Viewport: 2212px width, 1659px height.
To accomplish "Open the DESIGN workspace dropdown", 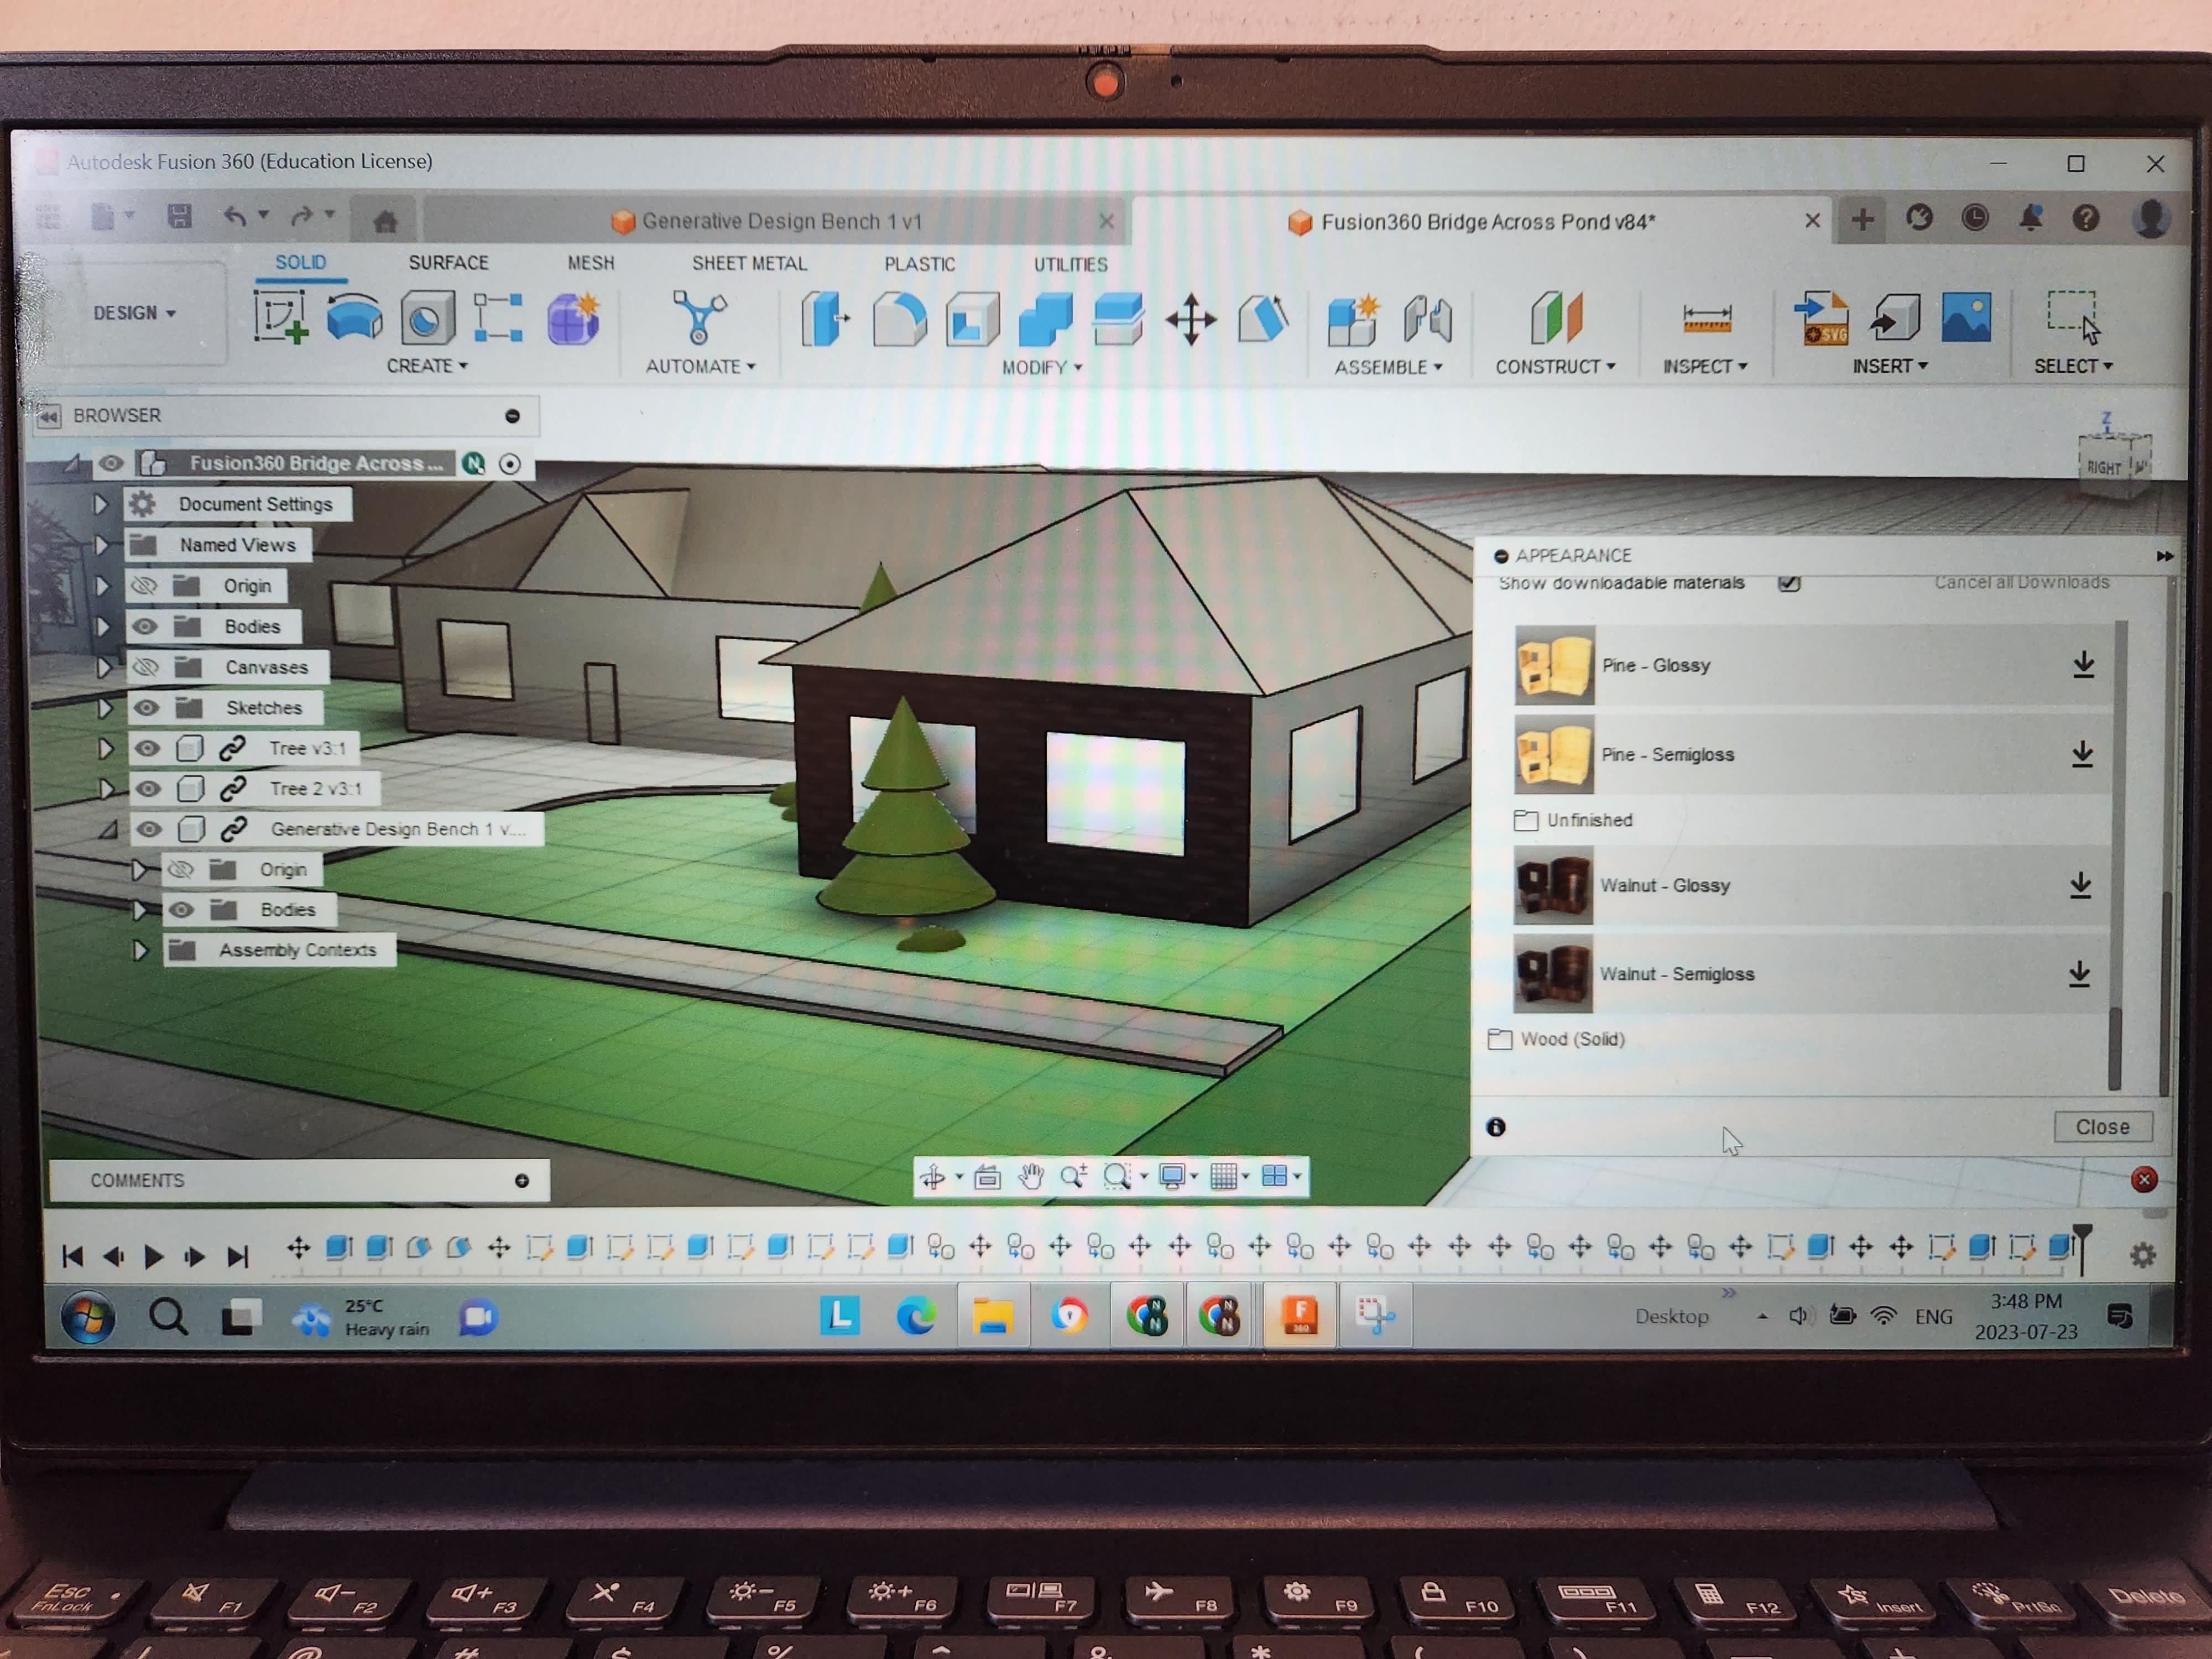I will pyautogui.click(x=134, y=313).
